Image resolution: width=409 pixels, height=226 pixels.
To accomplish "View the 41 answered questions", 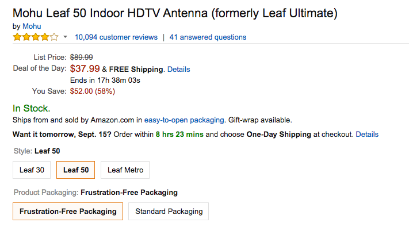I will point(208,37).
